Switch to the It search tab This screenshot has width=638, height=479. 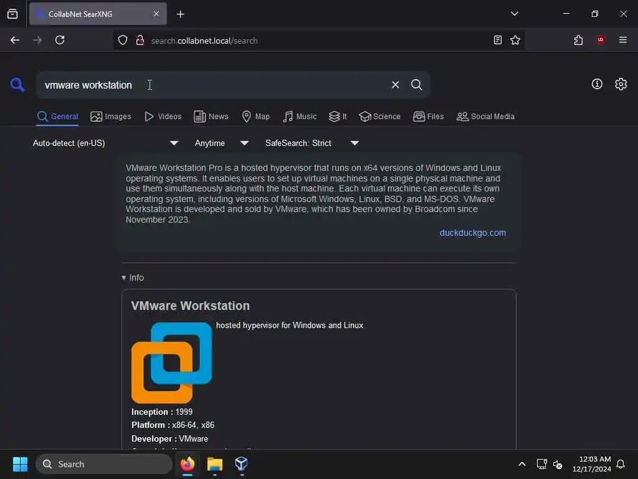[337, 117]
